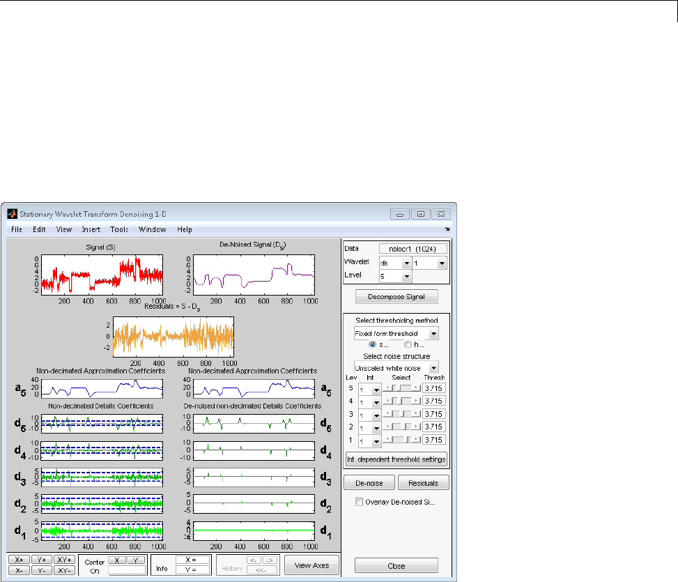This screenshot has width=678, height=582.
Task: Click the level 5 threshold slider
Action: [x=403, y=388]
